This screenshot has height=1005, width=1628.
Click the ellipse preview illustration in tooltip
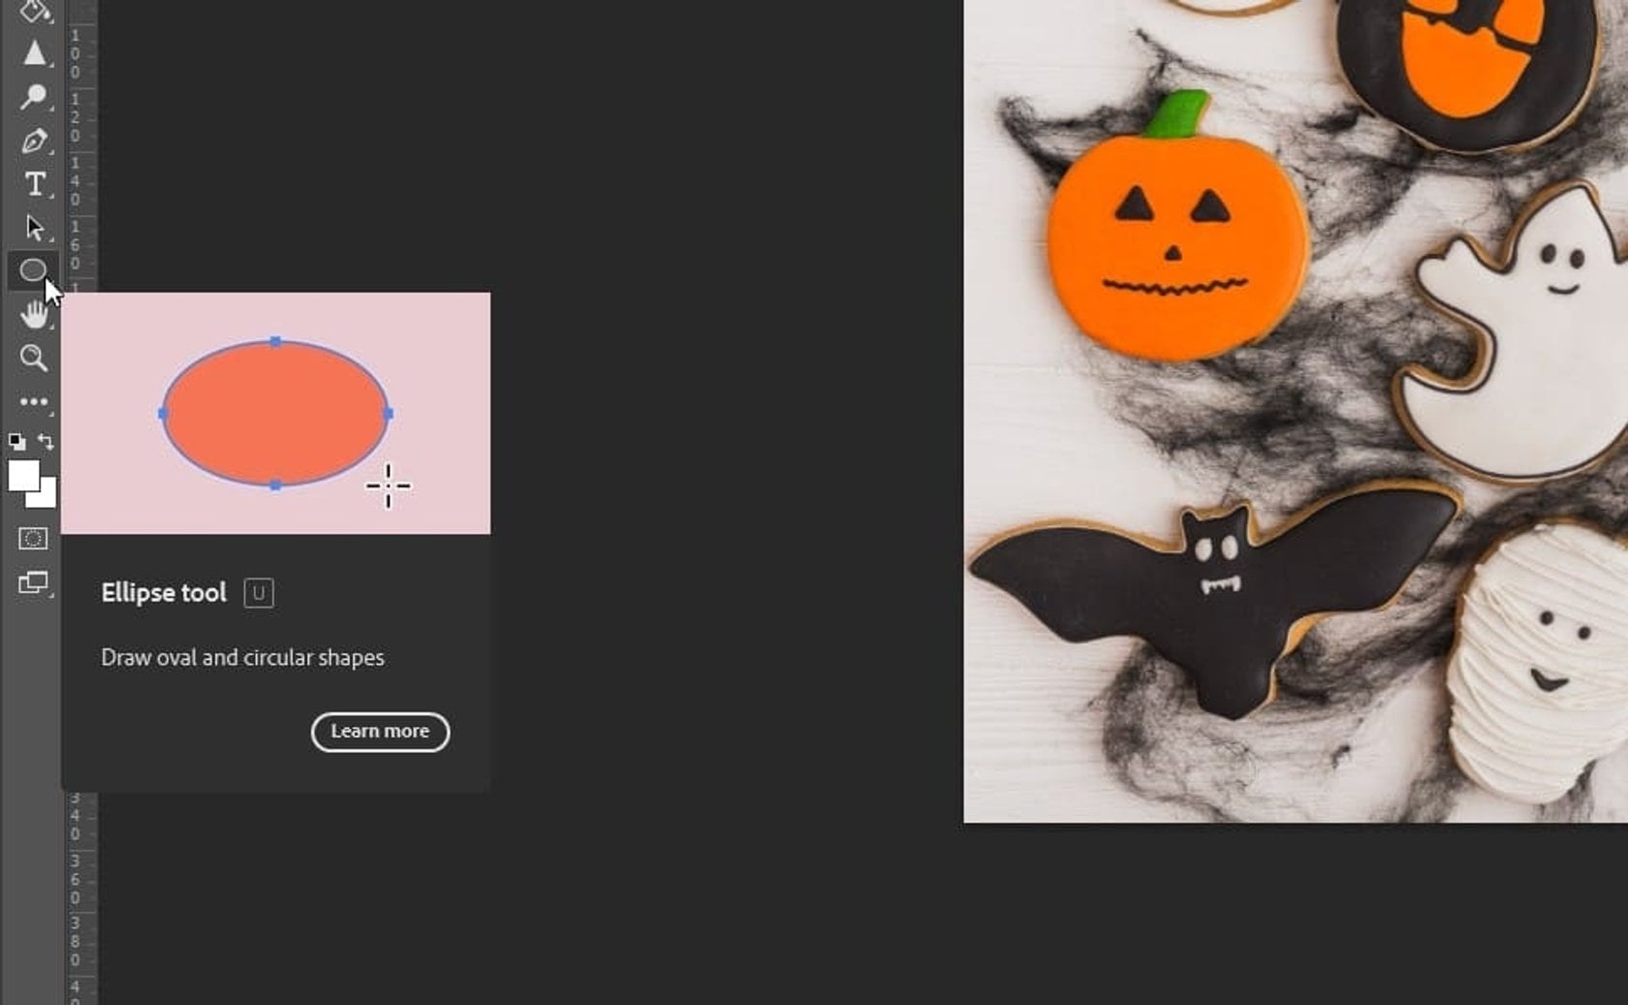277,412
